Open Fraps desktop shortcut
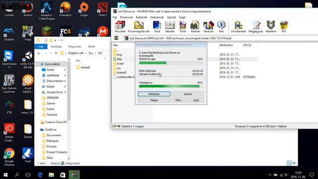Screen dimensions: 318x179 pyautogui.click(x=28, y=33)
